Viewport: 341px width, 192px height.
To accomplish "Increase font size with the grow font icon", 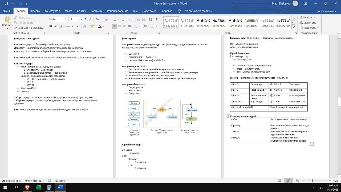I will coord(86,19).
